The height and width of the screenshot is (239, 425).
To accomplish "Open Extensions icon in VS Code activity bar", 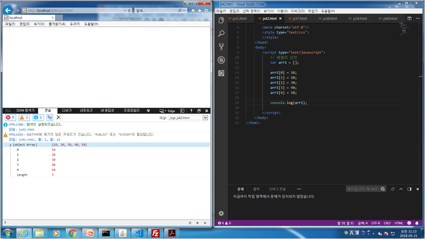I will [221, 73].
